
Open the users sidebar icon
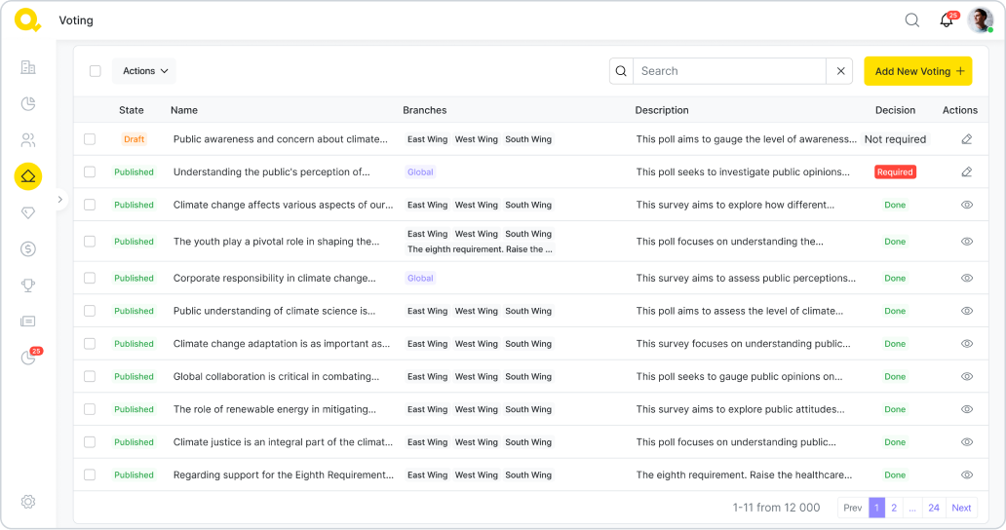pos(28,140)
